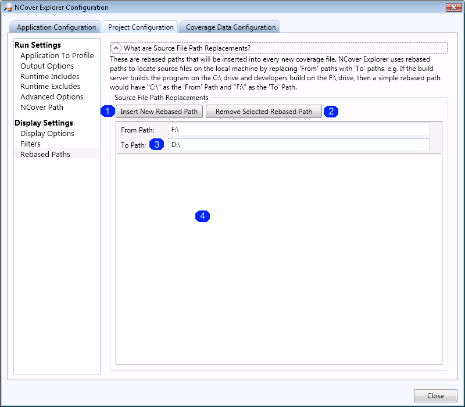Show Display Options page
The width and height of the screenshot is (465, 407).
(x=47, y=134)
